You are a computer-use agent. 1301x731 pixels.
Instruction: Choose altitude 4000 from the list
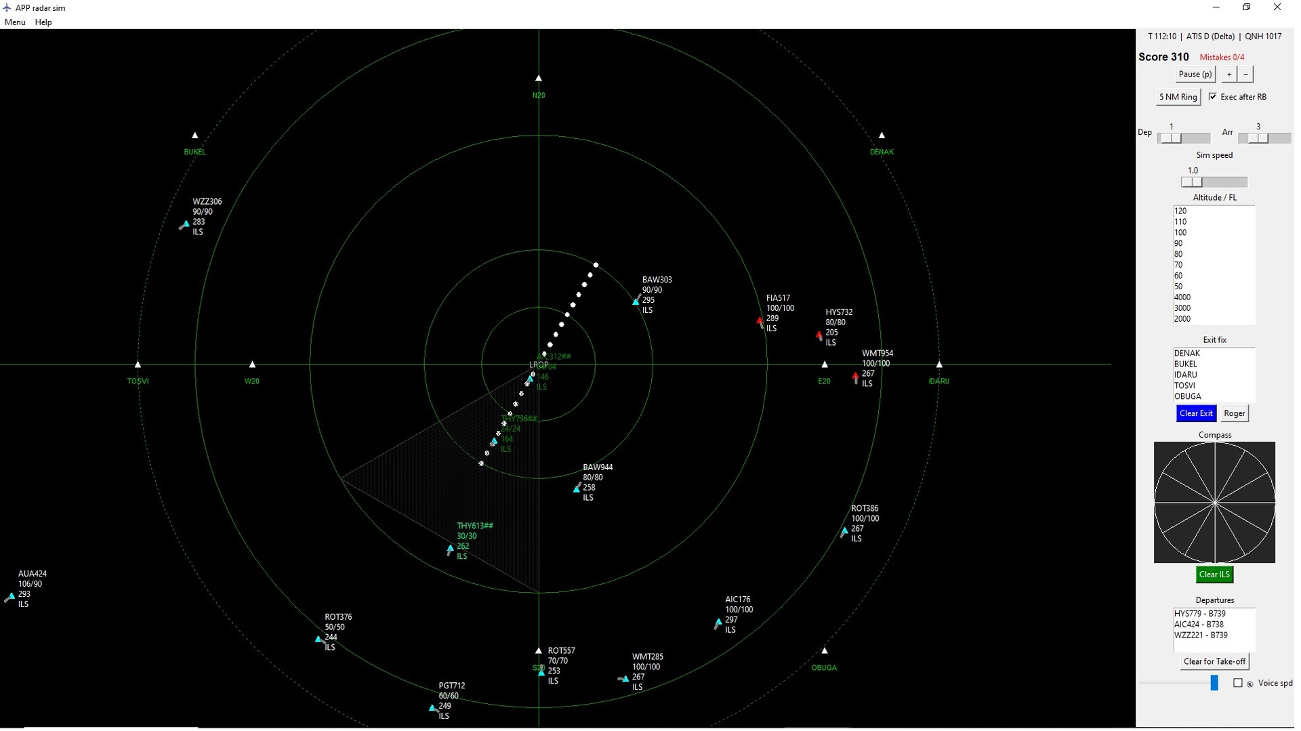[1182, 297]
